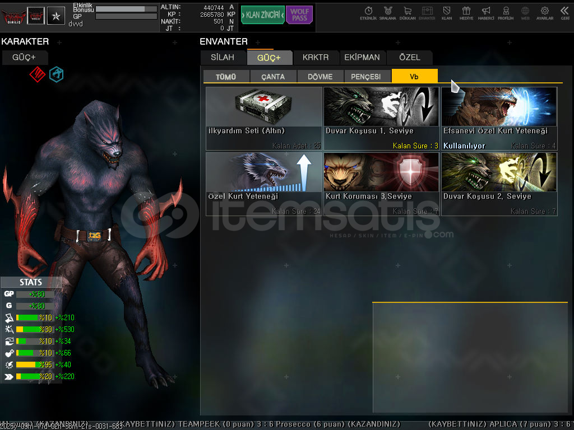Click the Etkinlik Bonusu progress bar
This screenshot has width=574, height=430.
(x=126, y=9)
